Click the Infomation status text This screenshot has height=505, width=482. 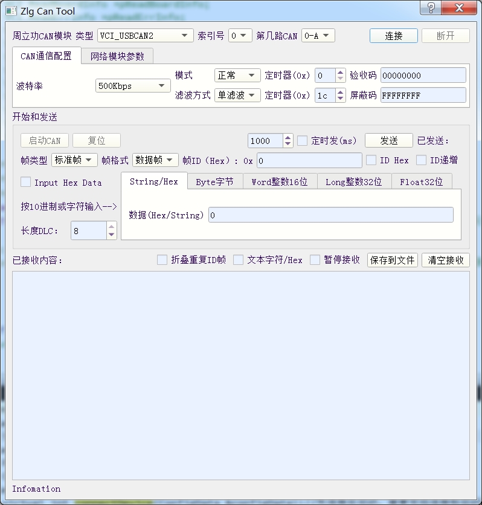tap(36, 489)
